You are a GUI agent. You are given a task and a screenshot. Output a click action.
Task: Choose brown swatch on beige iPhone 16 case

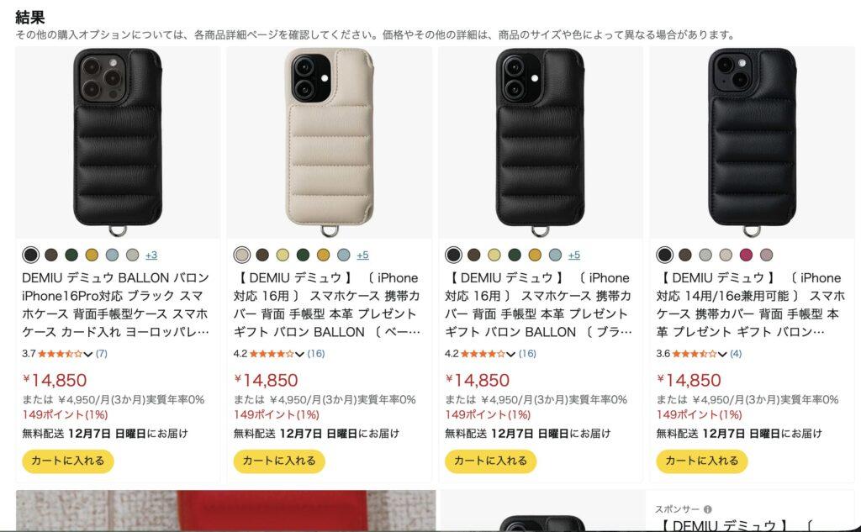point(262,255)
